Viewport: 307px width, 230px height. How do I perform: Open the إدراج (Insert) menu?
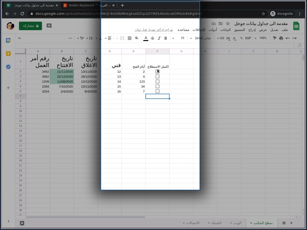pos(252,30)
